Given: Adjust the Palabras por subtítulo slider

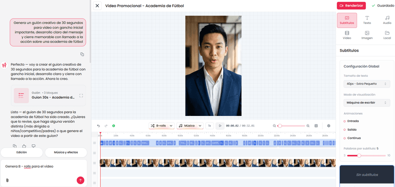Looking at the screenshot, I should click(366, 156).
